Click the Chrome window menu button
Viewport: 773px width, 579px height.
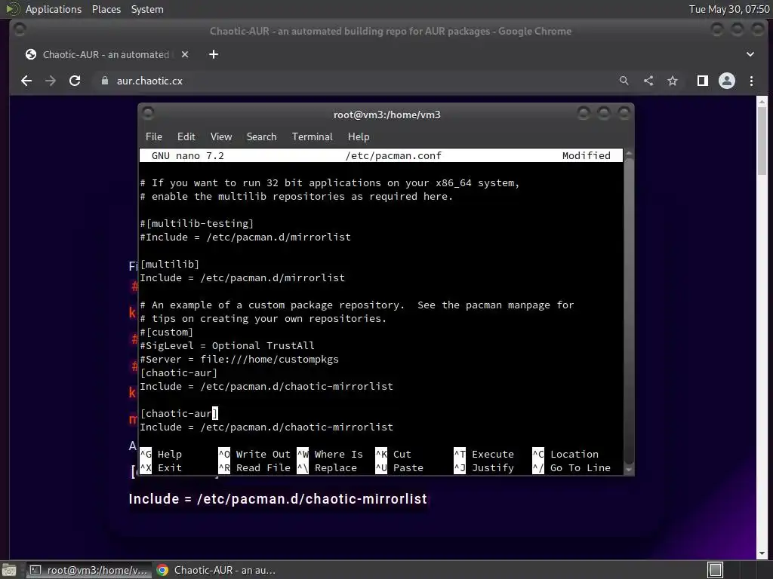pos(20,30)
